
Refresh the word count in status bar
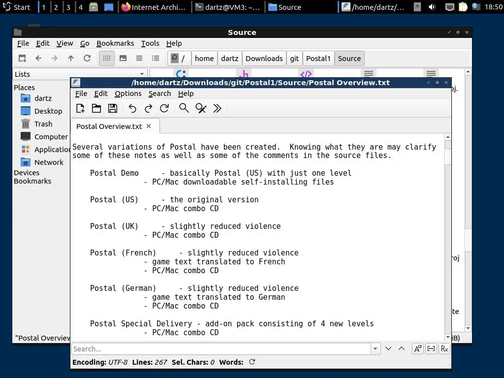(252, 362)
